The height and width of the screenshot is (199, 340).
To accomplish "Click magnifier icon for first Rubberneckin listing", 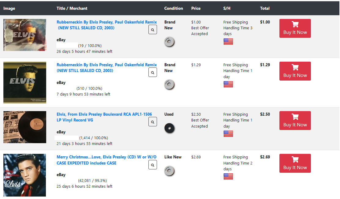I will click(152, 30).
